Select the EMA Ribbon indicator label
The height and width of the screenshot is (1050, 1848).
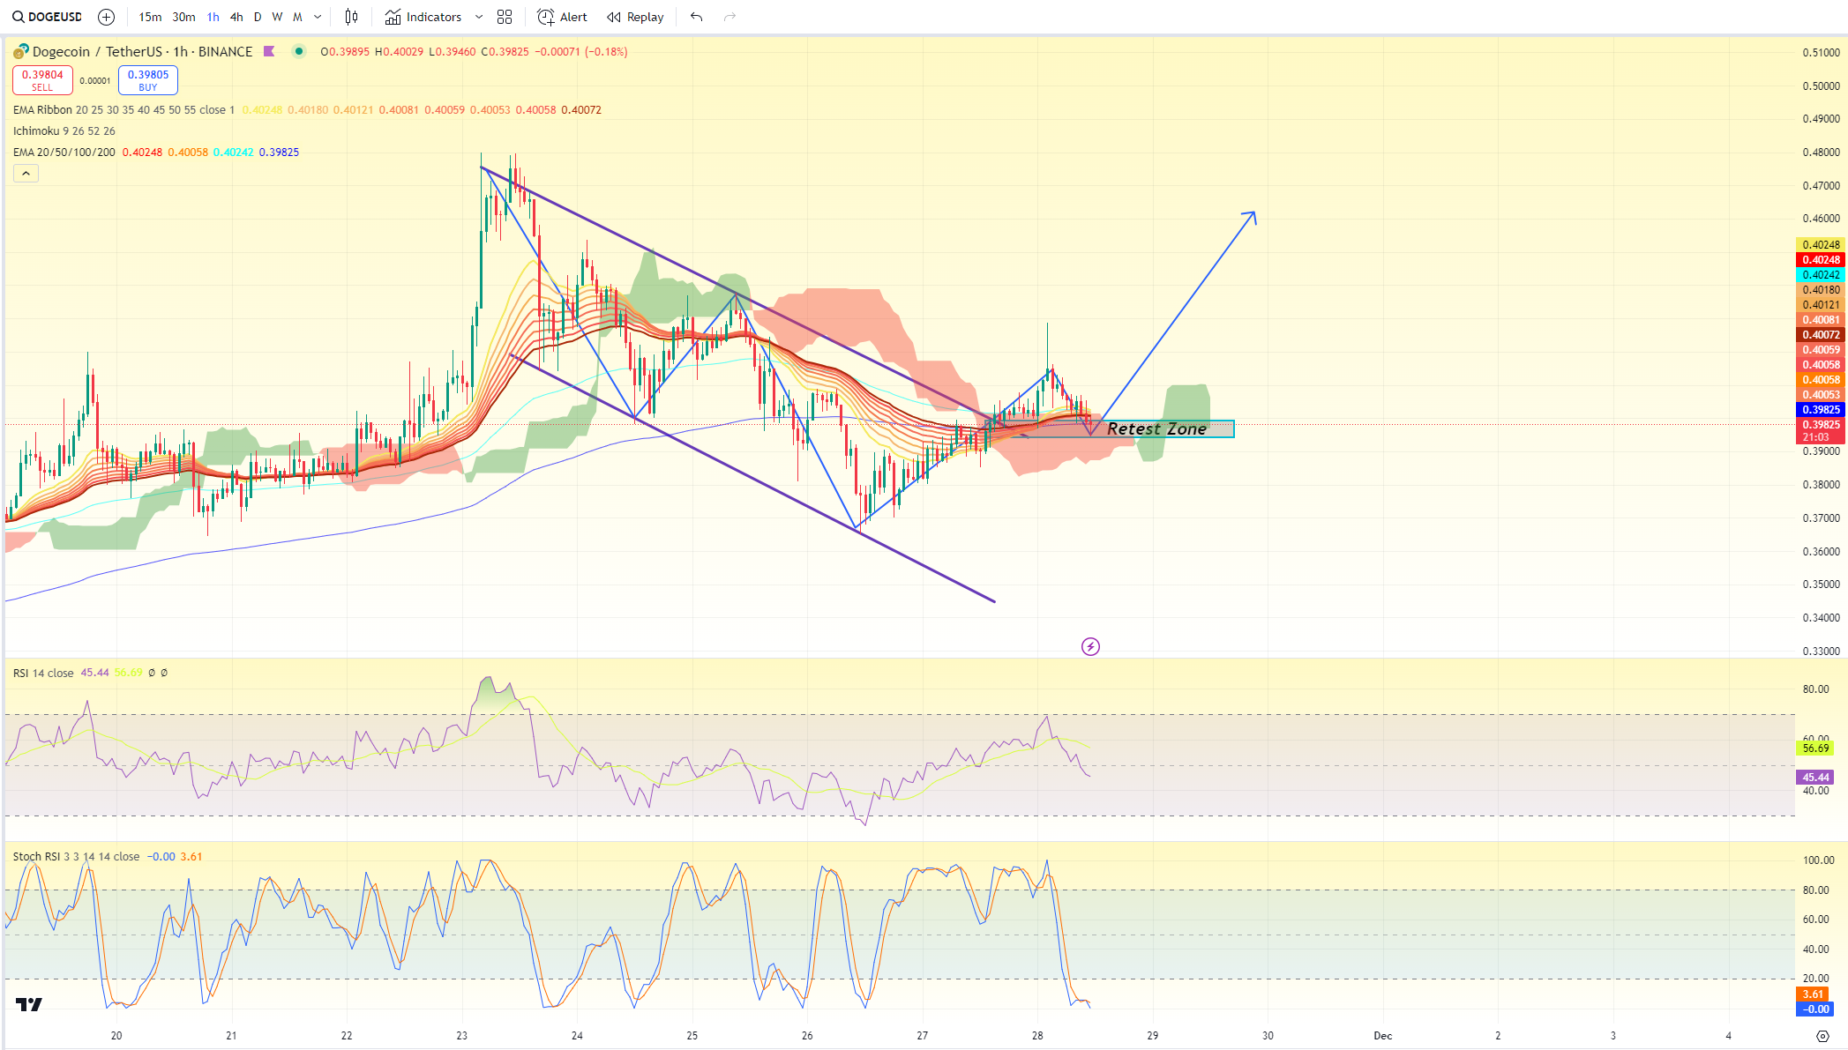coord(123,110)
